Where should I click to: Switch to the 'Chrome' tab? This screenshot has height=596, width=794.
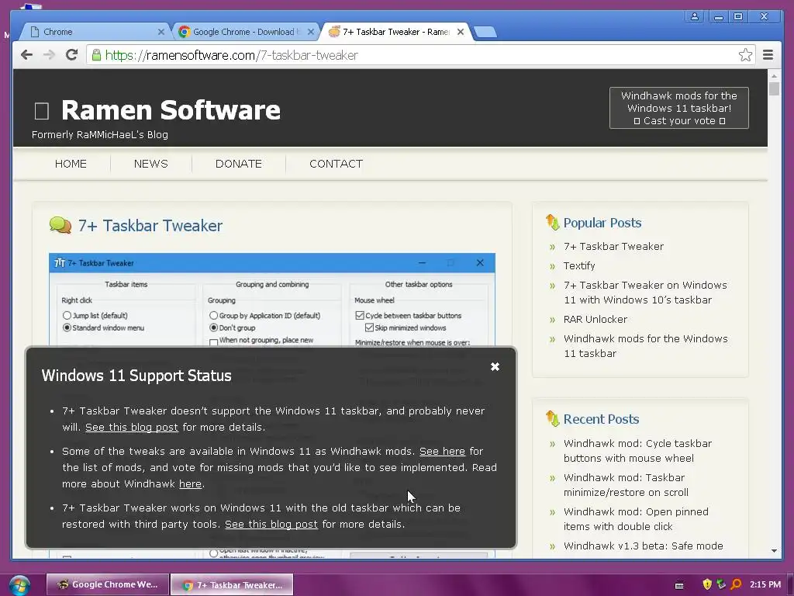coord(95,32)
